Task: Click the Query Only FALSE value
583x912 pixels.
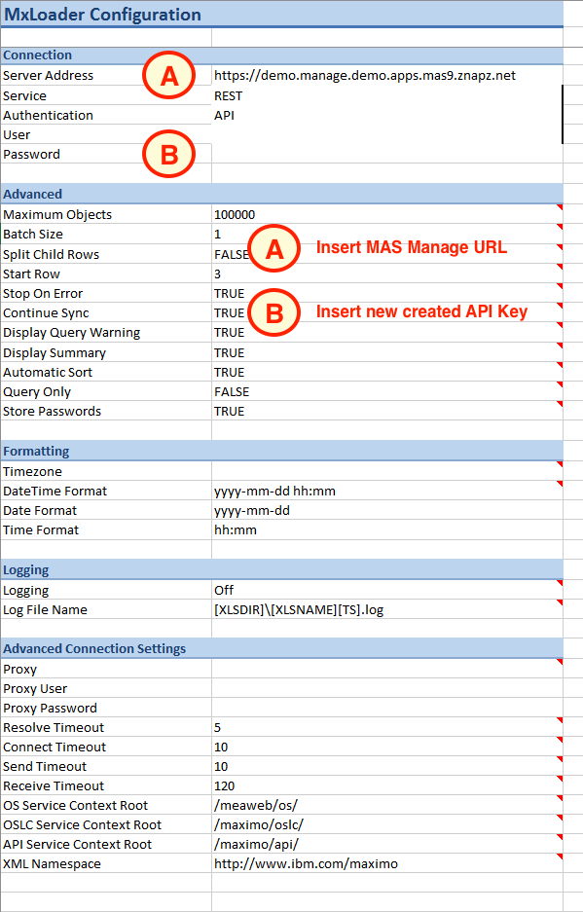Action: tap(387, 391)
